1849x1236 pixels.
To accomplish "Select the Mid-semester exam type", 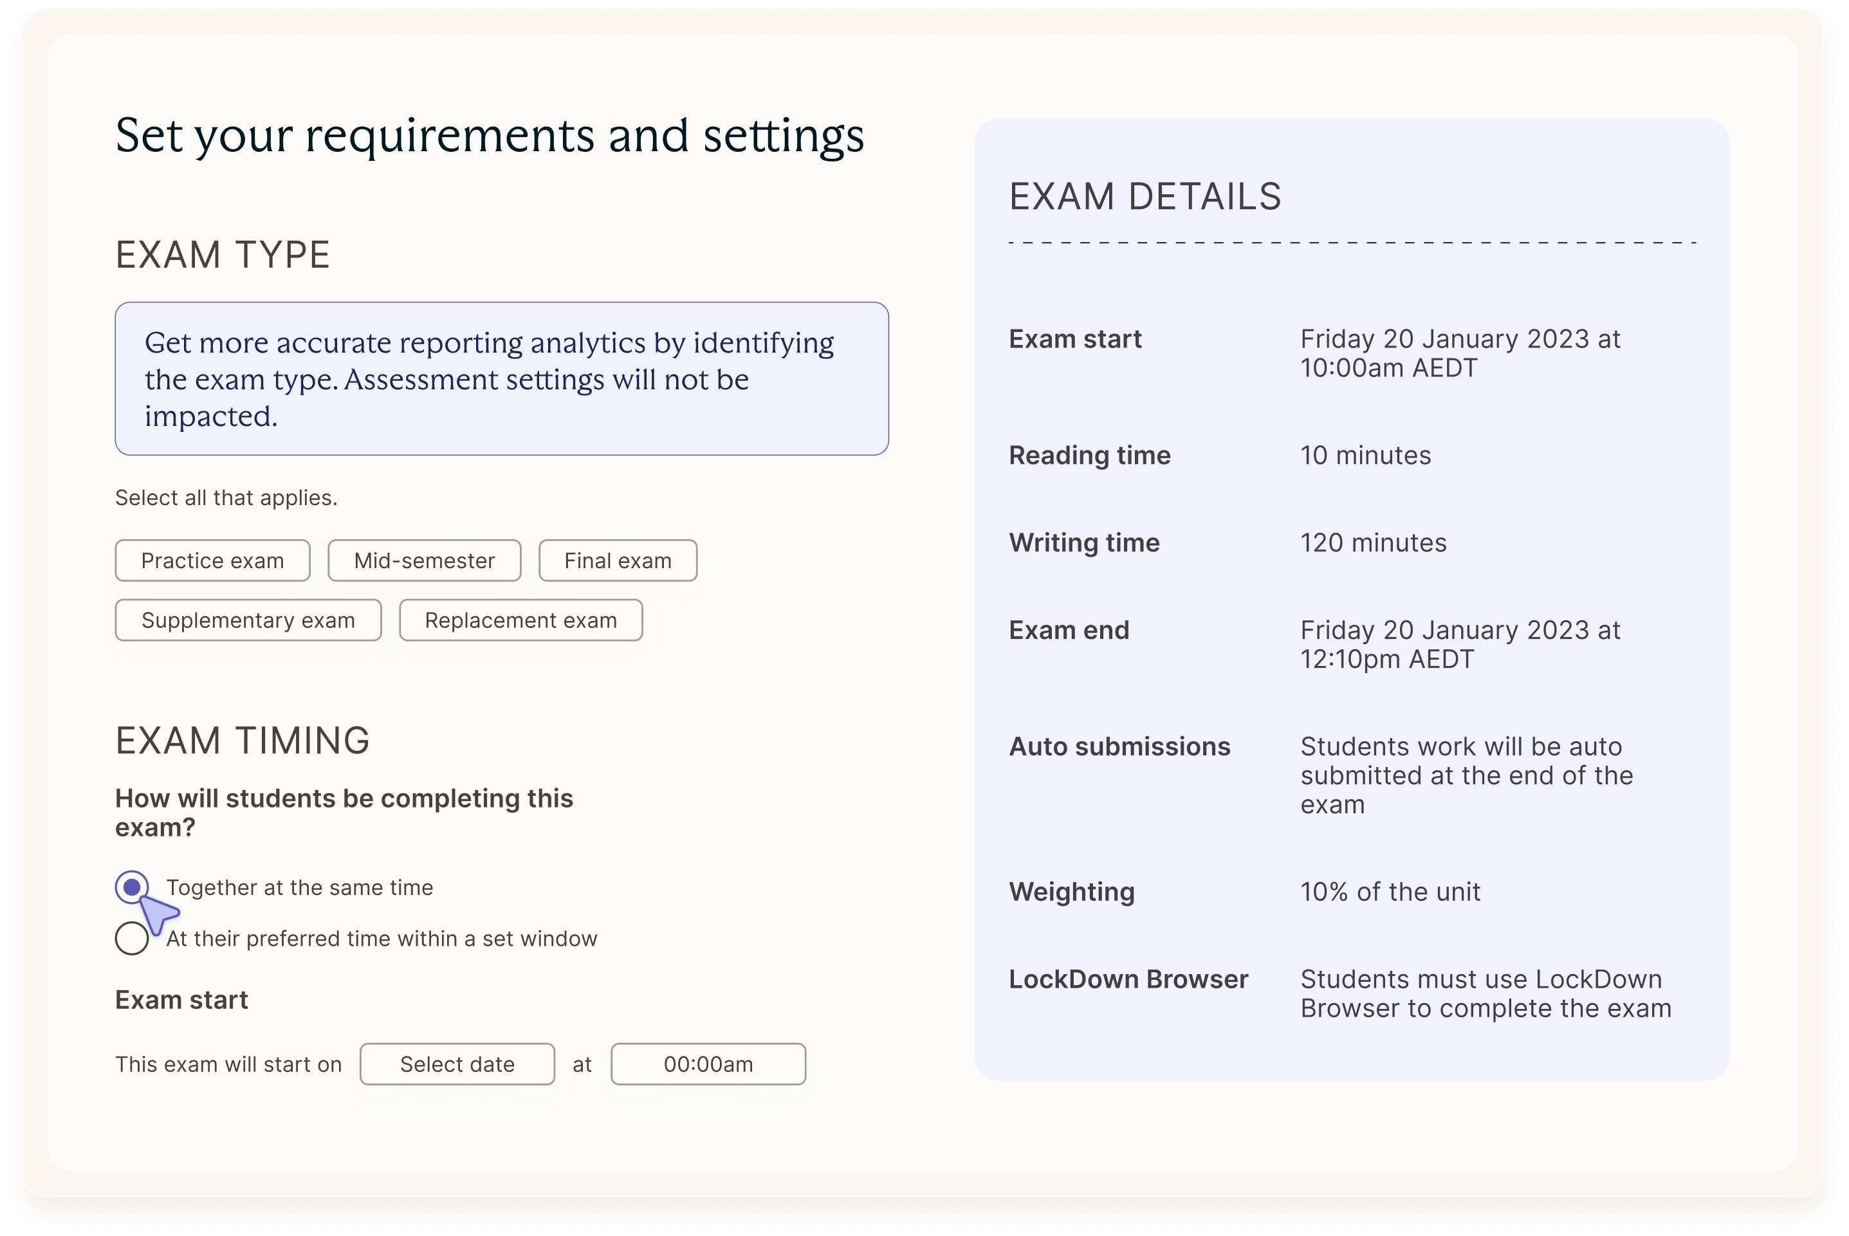I will coord(424,560).
